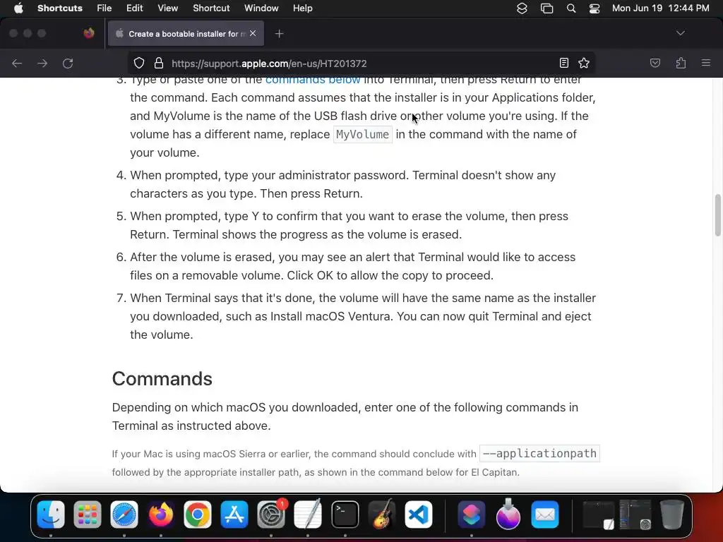The height and width of the screenshot is (542, 723).
Task: Open System Settings from the dock
Action: [271, 514]
